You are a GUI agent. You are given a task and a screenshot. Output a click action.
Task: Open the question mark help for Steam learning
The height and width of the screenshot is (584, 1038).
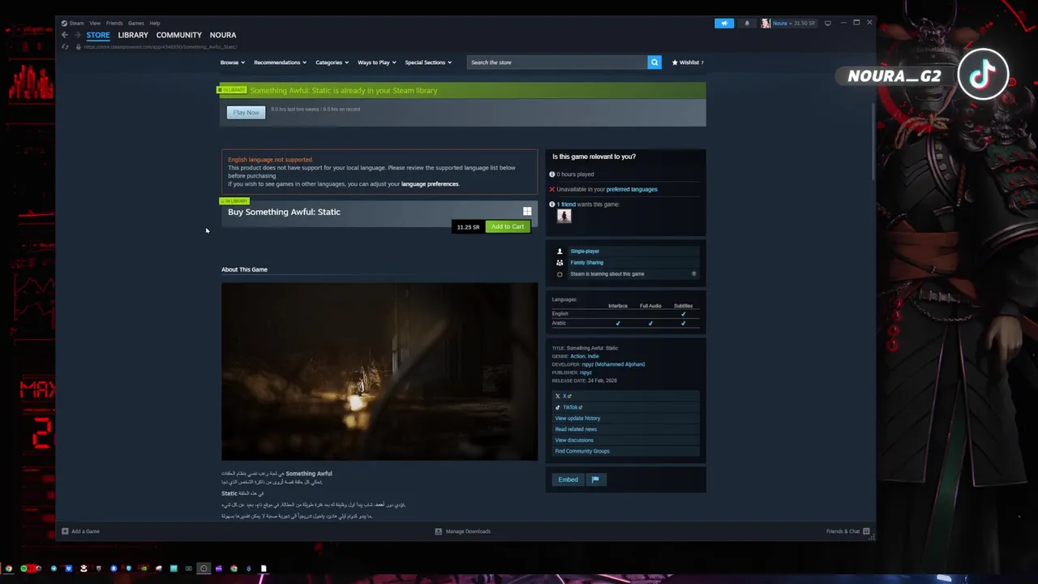click(693, 274)
